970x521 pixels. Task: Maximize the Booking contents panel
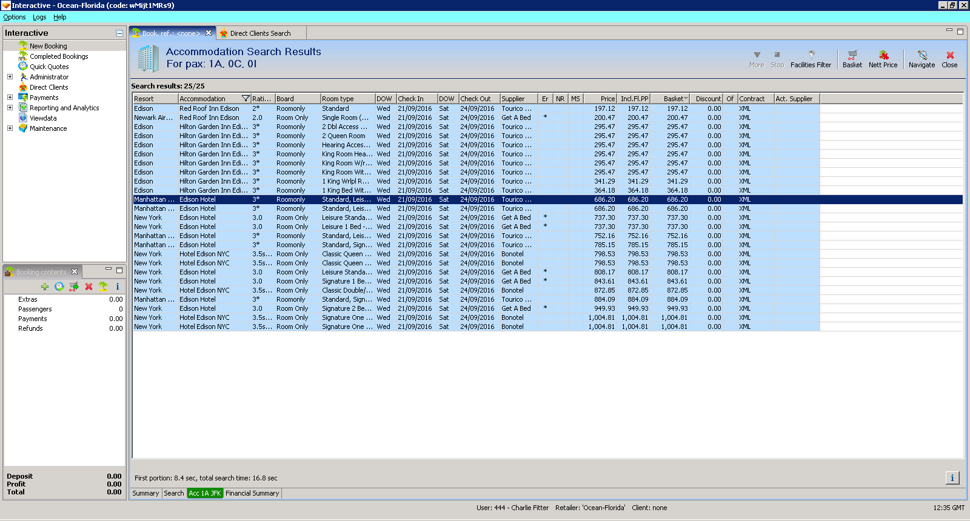click(x=119, y=270)
